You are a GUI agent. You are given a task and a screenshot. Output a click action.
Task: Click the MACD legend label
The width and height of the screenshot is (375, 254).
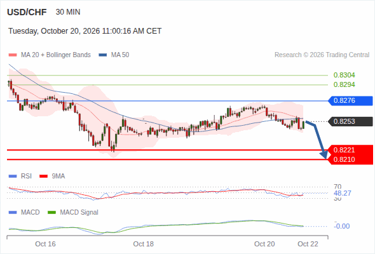point(30,213)
